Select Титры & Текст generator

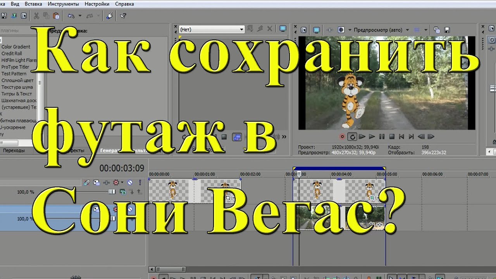point(16,94)
